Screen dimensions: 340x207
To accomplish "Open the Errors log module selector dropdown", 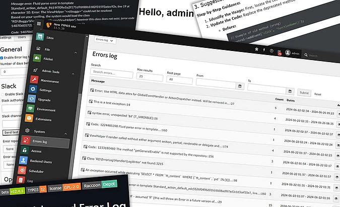I will 106,39.
